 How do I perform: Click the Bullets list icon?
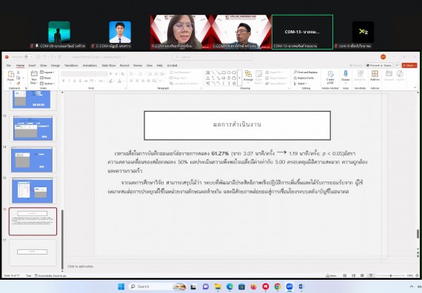pos(132,74)
